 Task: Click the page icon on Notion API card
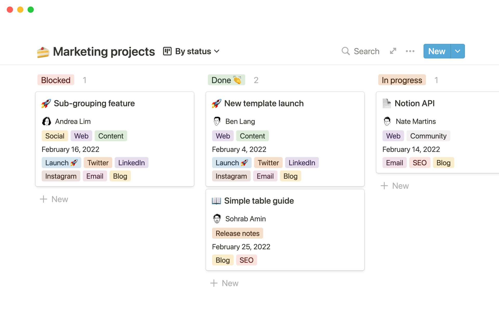pos(387,103)
